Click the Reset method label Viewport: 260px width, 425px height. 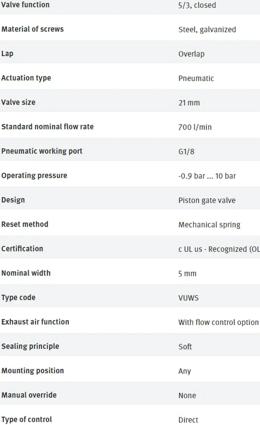25,224
